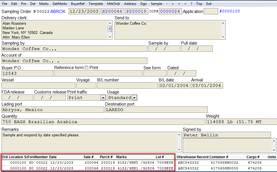277x172 pixels.
Task: Click the Sampling by field
Action: 74,49
